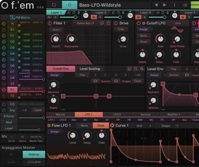Remove Curve 1 with the X icon

(112, 126)
